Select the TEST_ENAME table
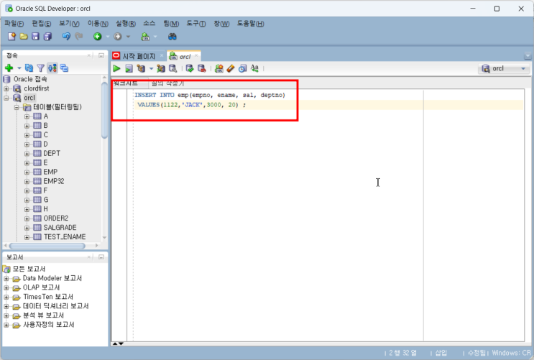The image size is (534, 360). point(65,236)
